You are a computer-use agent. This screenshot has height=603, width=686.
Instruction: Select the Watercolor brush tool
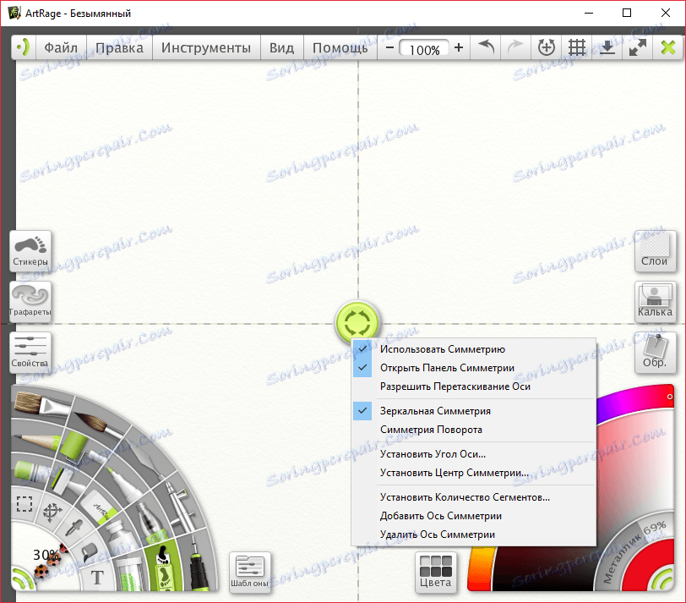pos(99,424)
